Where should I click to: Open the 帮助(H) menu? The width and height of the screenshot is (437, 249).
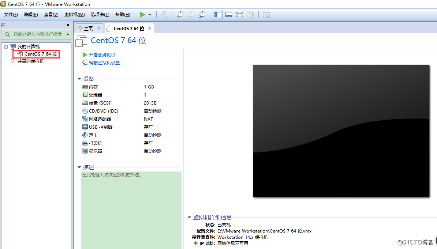123,15
